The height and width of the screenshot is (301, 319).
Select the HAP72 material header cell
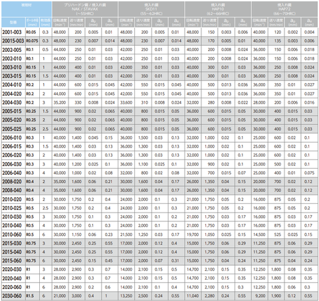284,9
